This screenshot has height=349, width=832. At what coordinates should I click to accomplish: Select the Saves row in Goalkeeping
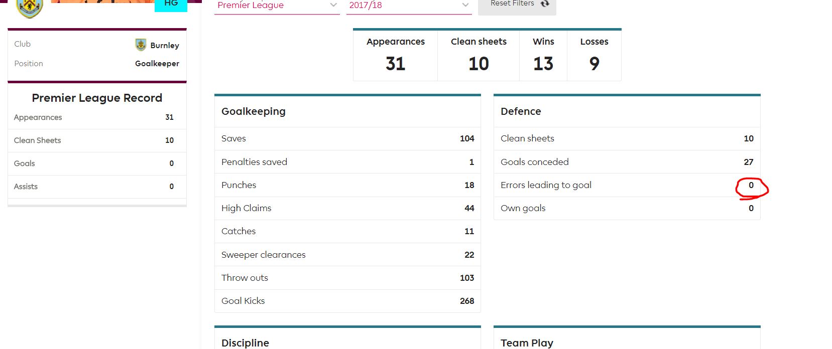347,138
